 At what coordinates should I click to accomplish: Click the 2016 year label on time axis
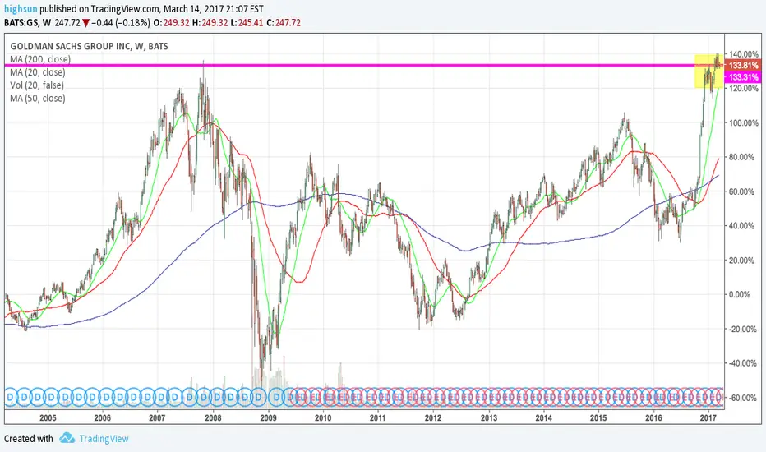pyautogui.click(x=653, y=417)
